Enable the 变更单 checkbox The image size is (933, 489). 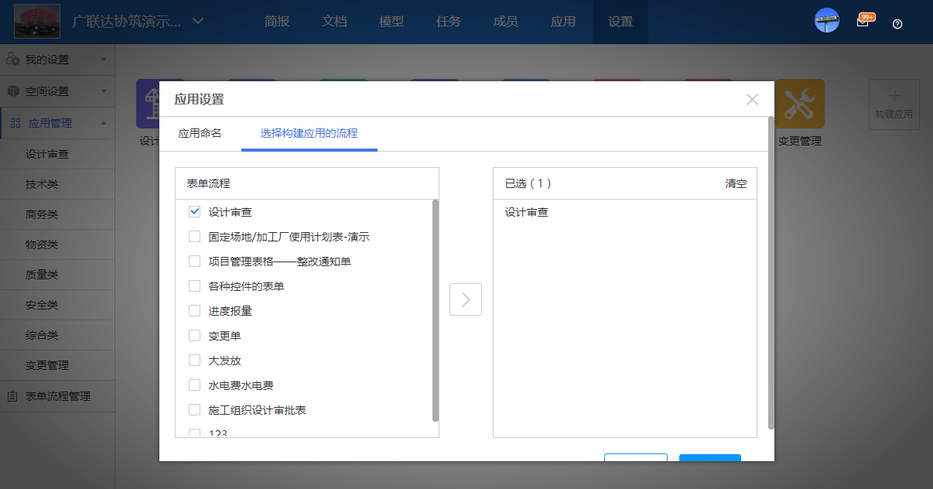[x=195, y=336]
